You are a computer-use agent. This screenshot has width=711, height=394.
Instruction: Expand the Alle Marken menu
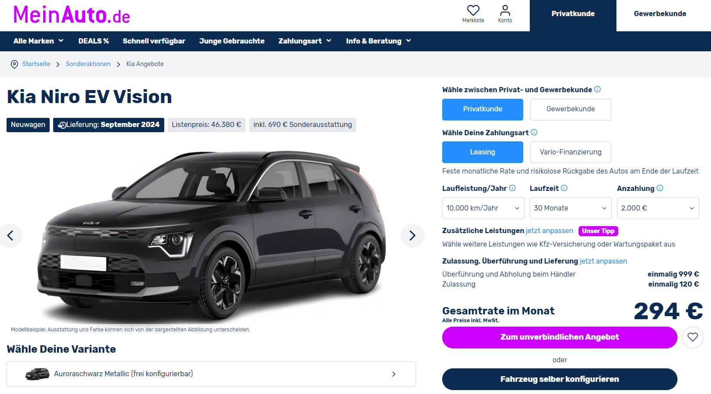[38, 41]
